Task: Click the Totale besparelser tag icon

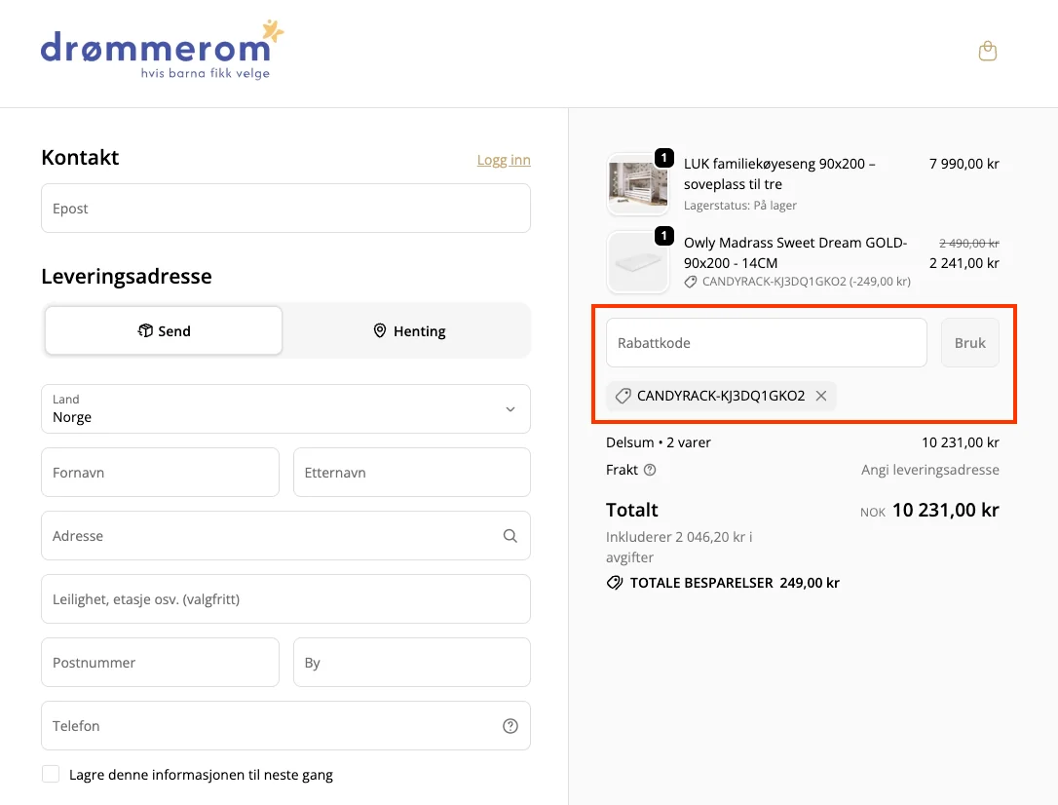Action: click(x=614, y=583)
